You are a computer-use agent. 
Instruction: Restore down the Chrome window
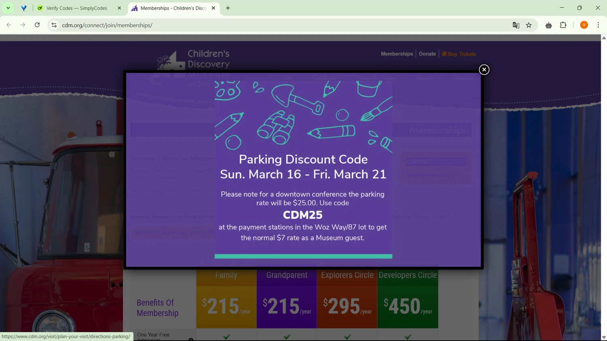tap(579, 8)
